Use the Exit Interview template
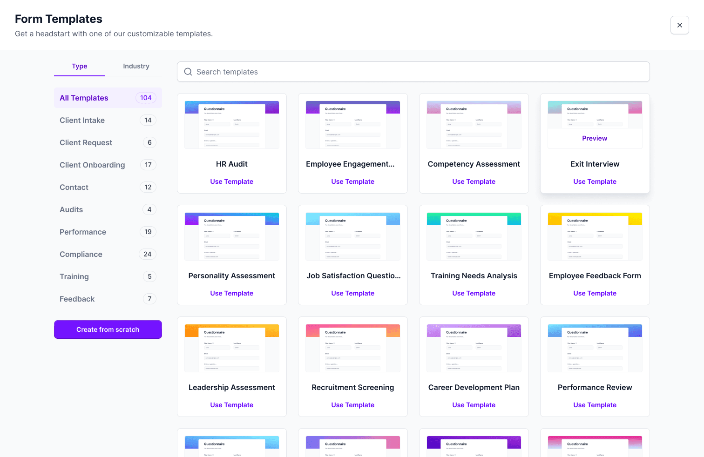This screenshot has width=704, height=457. tap(595, 181)
